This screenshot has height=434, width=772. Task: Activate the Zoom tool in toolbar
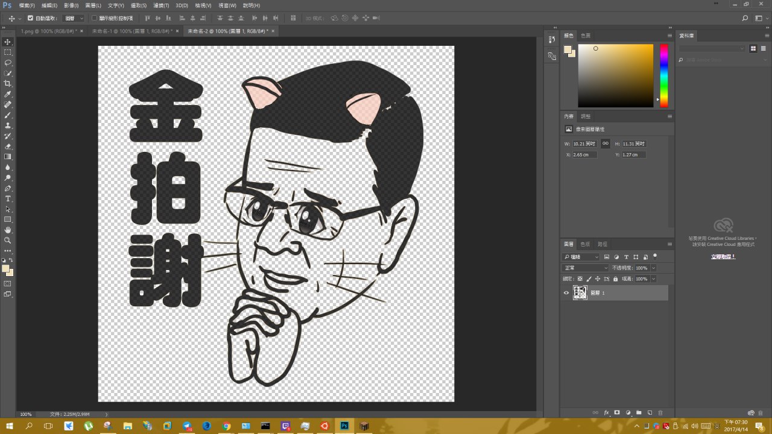coord(8,241)
